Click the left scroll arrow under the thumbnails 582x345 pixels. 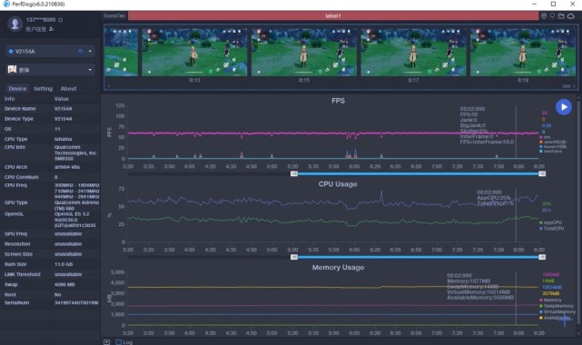108,86
